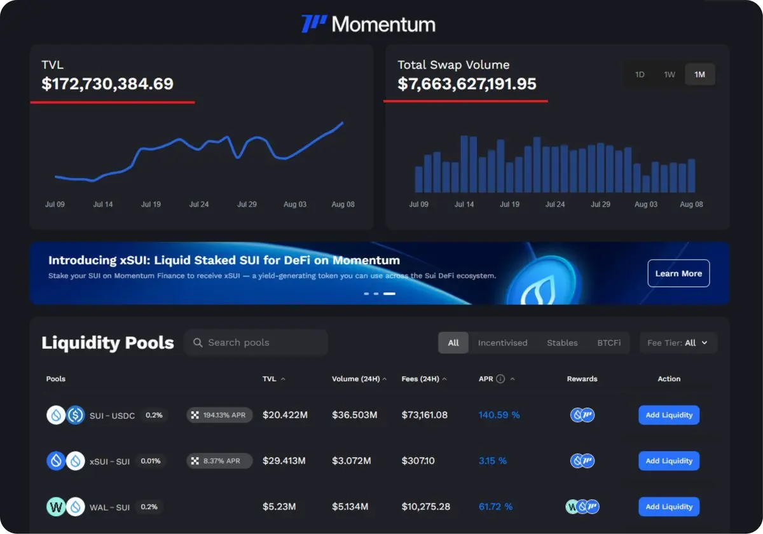Viewport: 763px width, 534px height.
Task: Click the Introducing xSUI banner headline
Action: [x=224, y=261]
